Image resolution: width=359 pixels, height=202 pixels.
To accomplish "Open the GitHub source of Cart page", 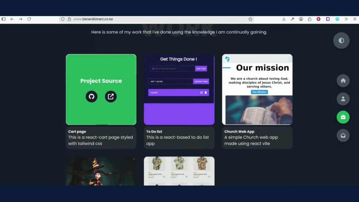I will tap(91, 97).
